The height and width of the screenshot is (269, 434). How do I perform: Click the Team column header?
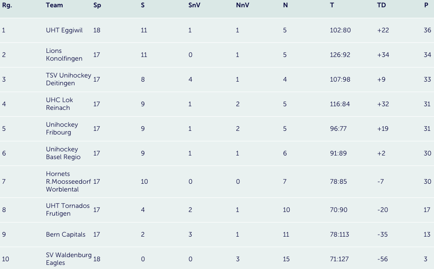(x=54, y=5)
